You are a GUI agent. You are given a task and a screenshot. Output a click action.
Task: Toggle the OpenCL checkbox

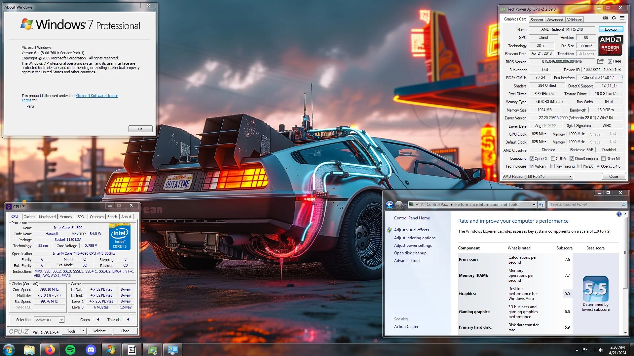point(532,159)
